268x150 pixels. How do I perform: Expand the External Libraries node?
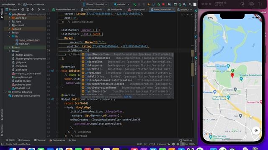[x=6, y=92]
